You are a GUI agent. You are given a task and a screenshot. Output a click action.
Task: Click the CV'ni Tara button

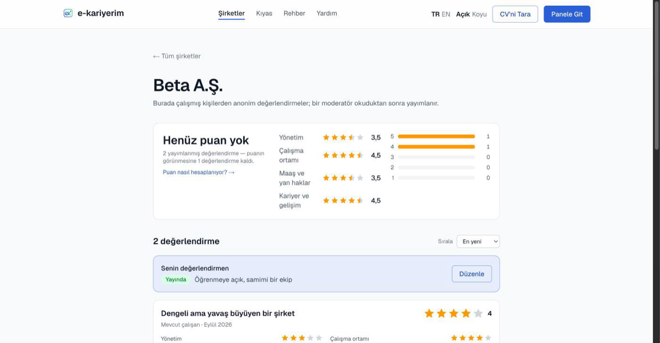[515, 14]
